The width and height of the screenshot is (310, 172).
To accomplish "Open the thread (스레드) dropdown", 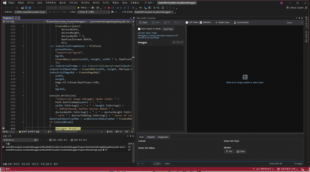I will pyautogui.click(x=93, y=12).
